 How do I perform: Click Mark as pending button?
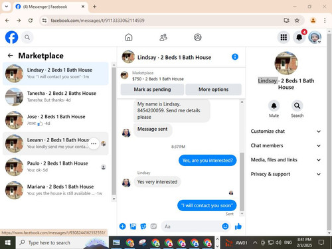coord(152,90)
